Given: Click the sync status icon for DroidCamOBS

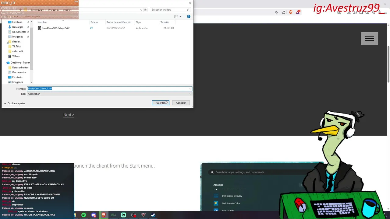Looking at the screenshot, I should 91,28.
